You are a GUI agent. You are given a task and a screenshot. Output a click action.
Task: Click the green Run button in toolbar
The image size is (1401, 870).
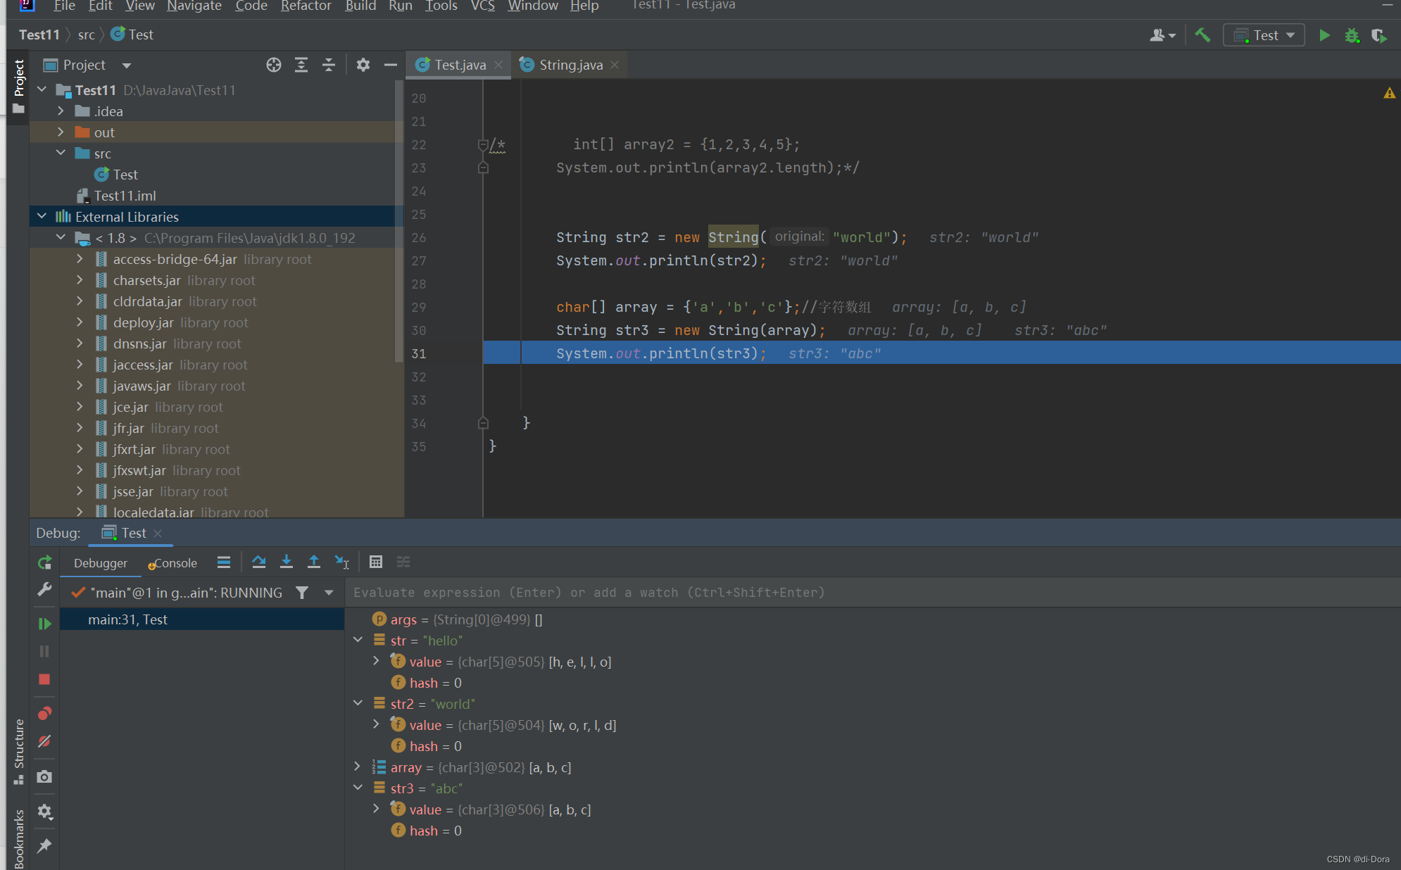(1324, 35)
